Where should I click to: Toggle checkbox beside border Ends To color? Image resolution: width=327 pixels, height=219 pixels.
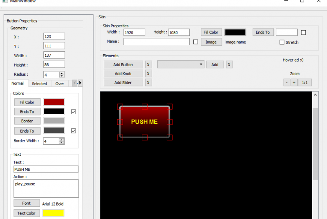74,131
